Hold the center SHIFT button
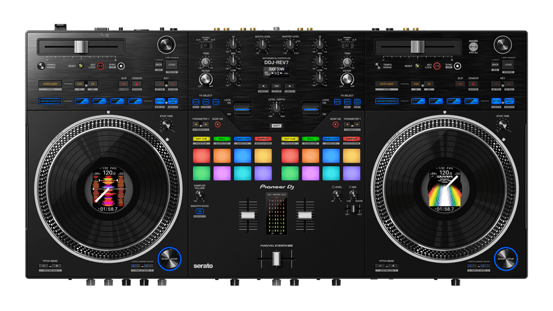Screen dimensions: 553x311 [x=277, y=126]
